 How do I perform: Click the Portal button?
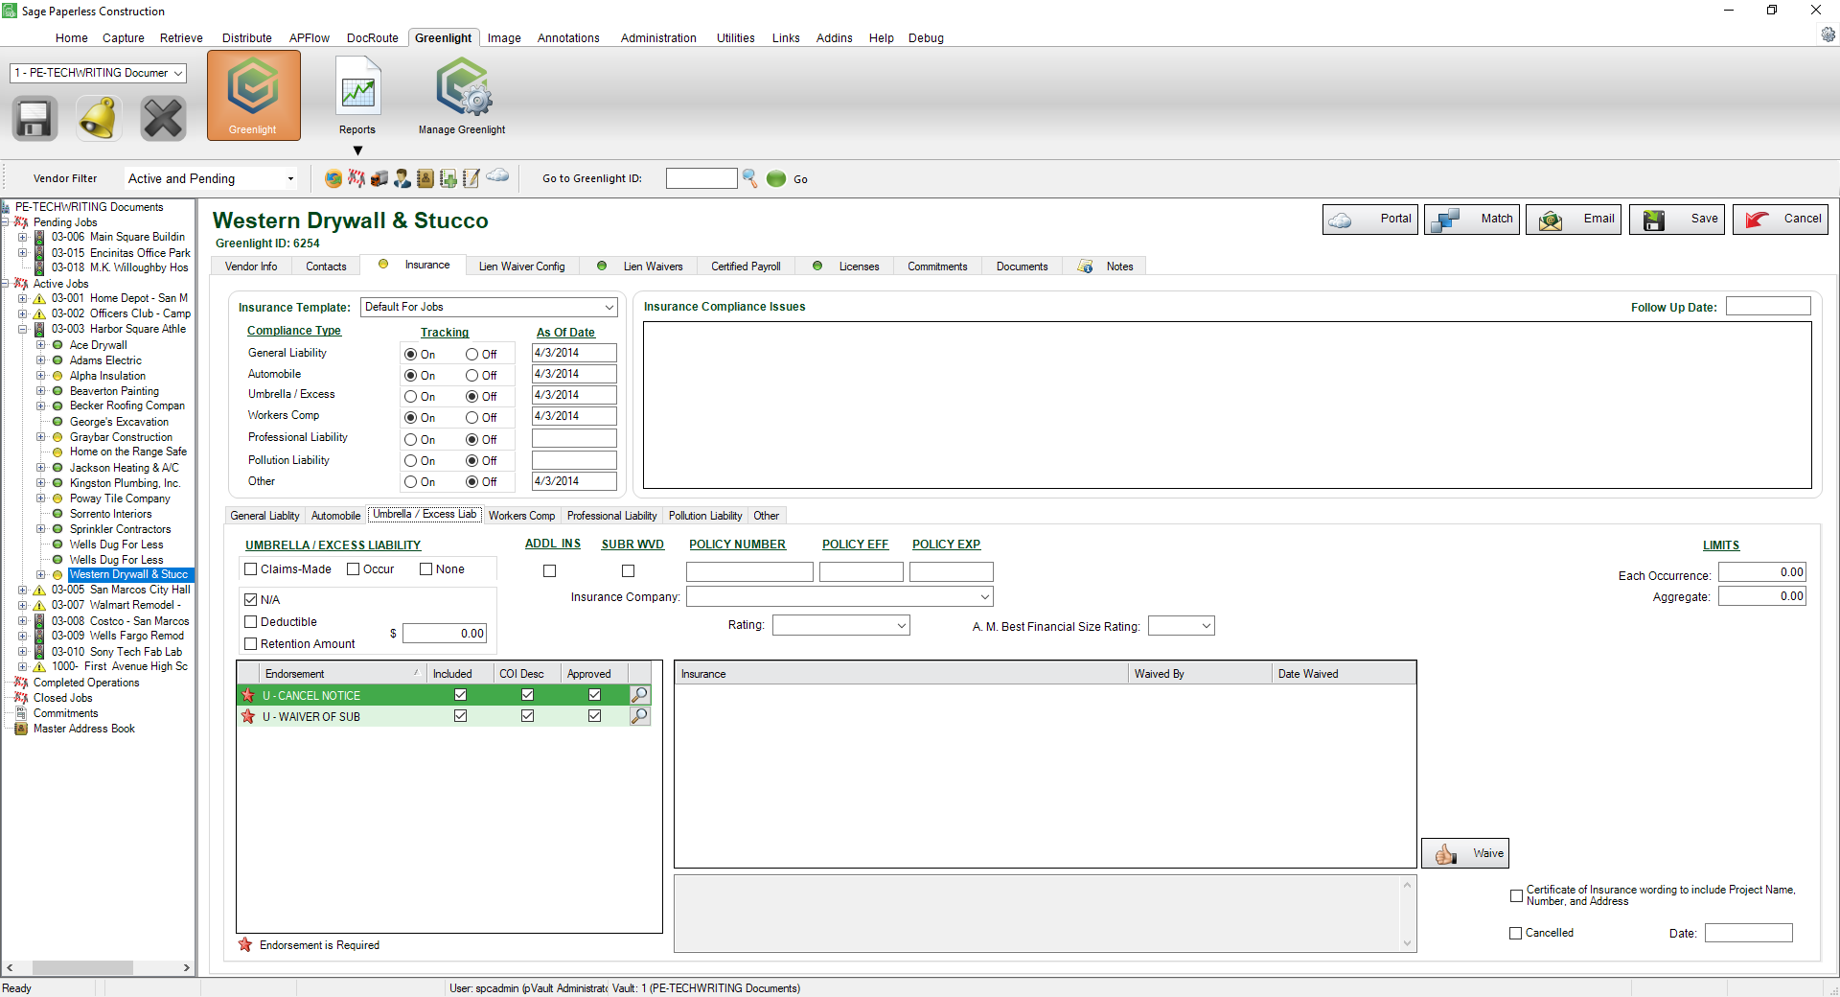[1370, 220]
